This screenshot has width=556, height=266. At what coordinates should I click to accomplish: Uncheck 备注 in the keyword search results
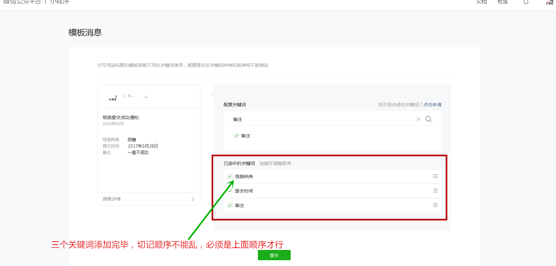tap(236, 136)
